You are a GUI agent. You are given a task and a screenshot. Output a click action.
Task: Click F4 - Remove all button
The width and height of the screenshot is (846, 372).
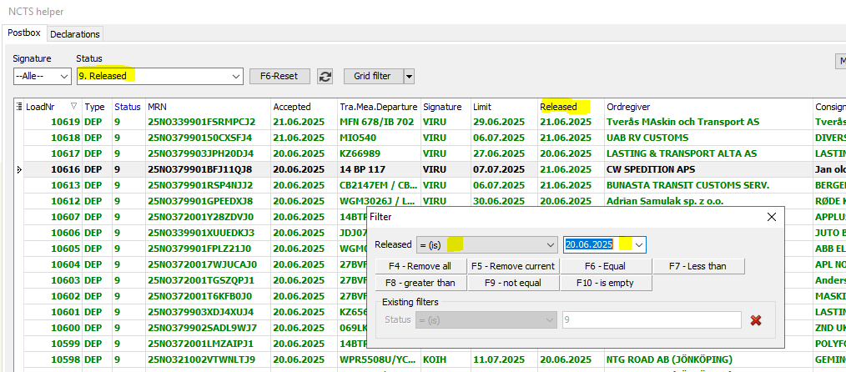pos(420,266)
